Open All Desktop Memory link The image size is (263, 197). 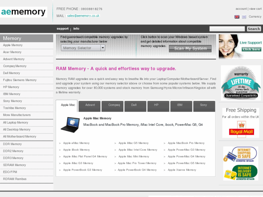(x=17, y=130)
